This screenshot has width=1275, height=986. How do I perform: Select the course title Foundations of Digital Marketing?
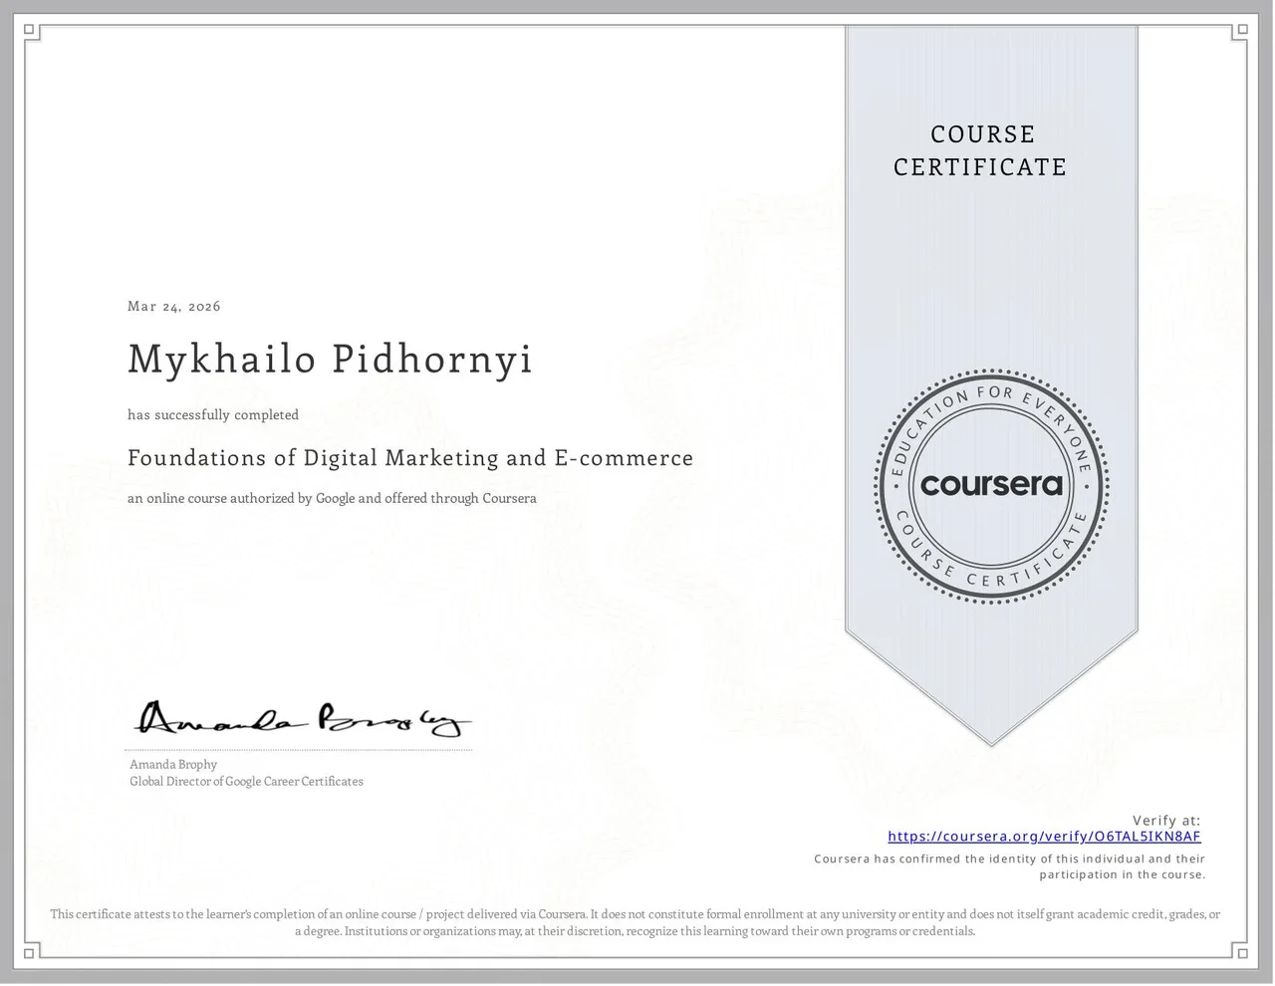[410, 458]
